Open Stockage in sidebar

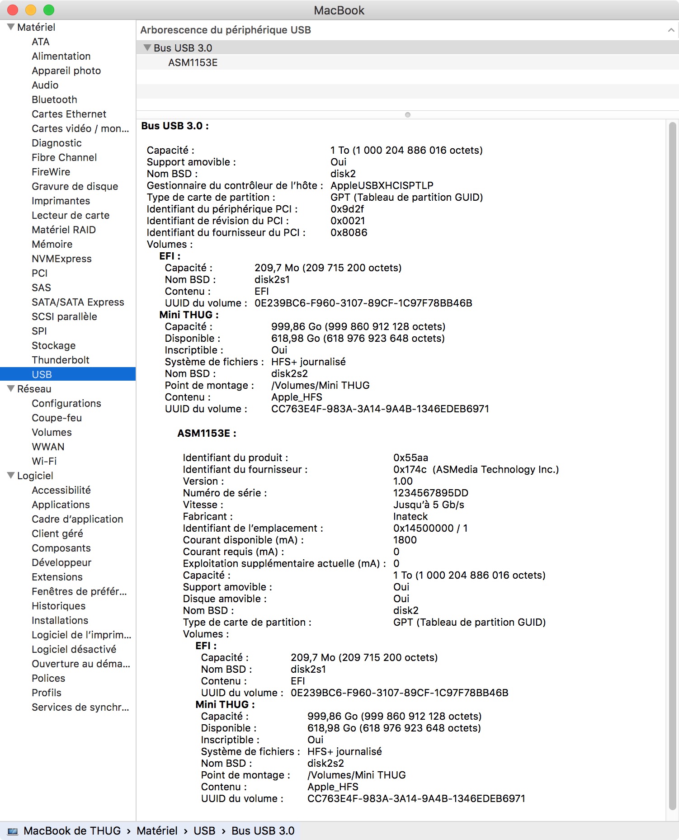53,345
